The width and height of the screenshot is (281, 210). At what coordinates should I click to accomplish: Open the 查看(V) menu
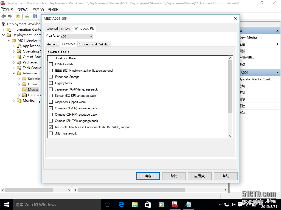38,10
